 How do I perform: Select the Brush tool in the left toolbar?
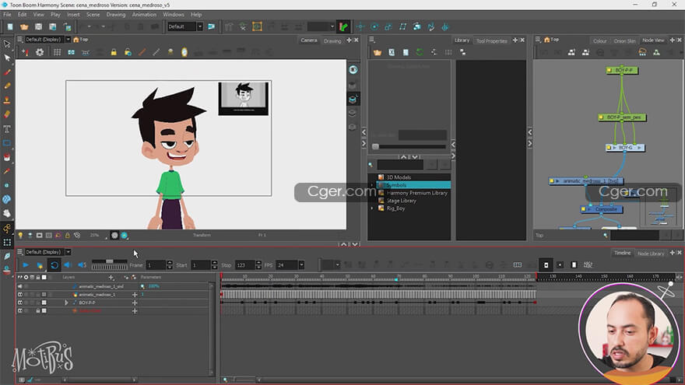pos(7,72)
